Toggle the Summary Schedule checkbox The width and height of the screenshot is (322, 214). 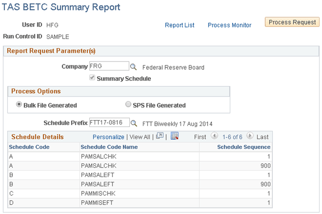(92, 78)
